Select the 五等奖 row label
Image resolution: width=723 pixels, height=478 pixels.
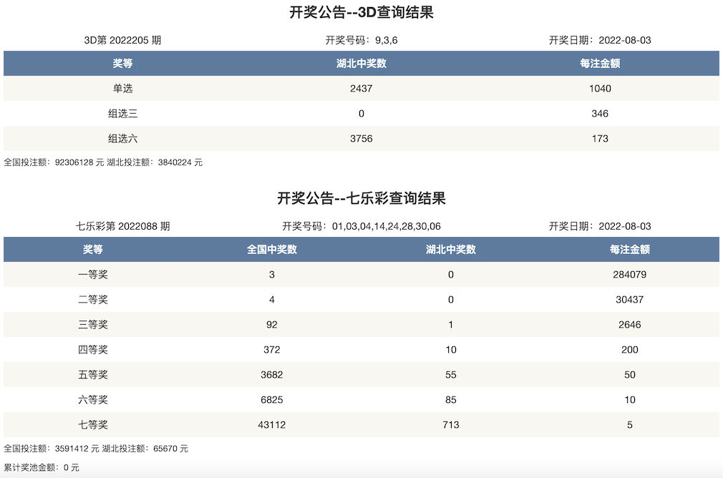(92, 375)
